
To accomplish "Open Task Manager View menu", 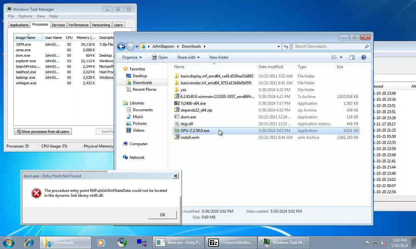I will point(41,16).
